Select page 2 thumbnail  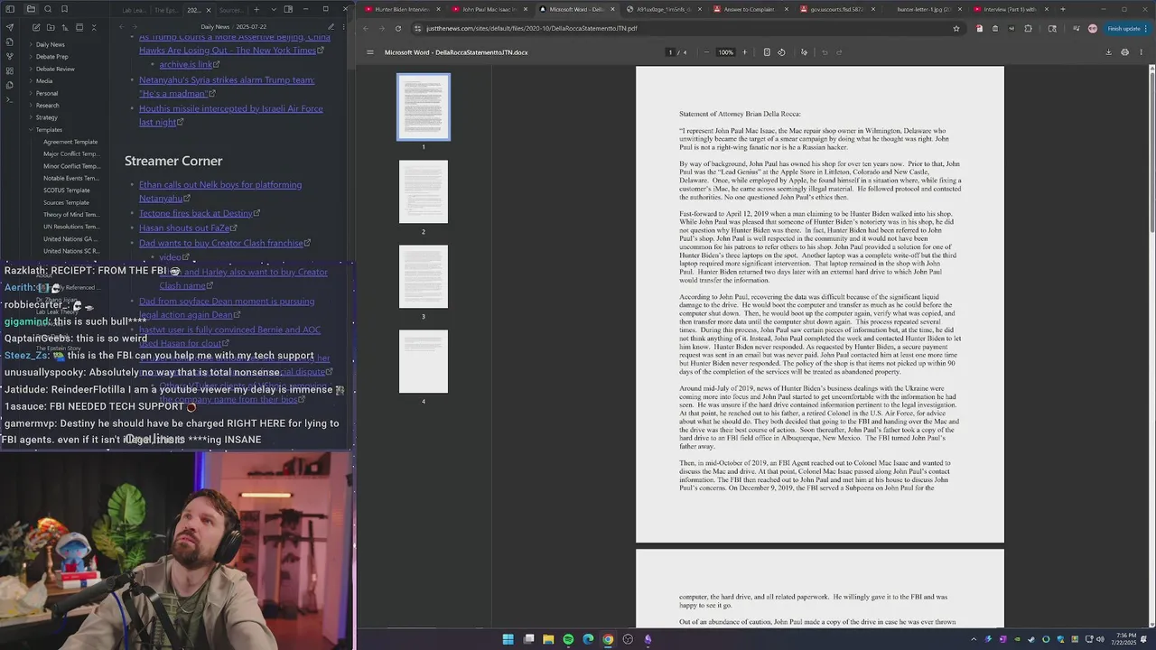coord(424,191)
